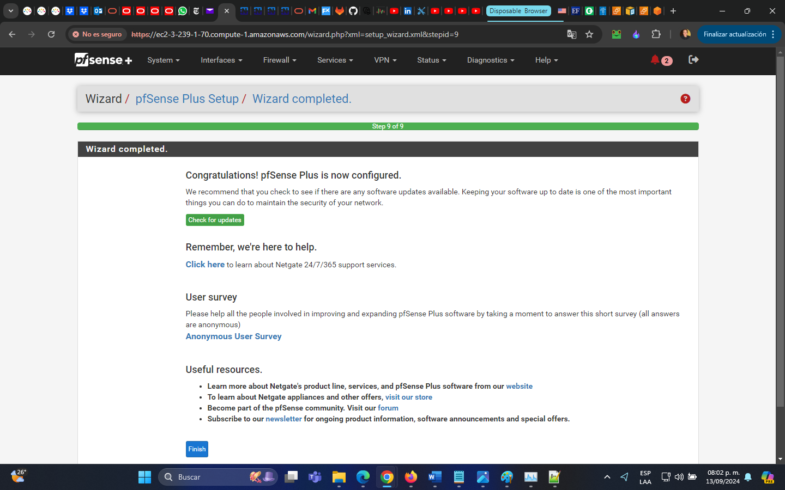
Task: Expand the Help menu
Action: [x=547, y=60]
